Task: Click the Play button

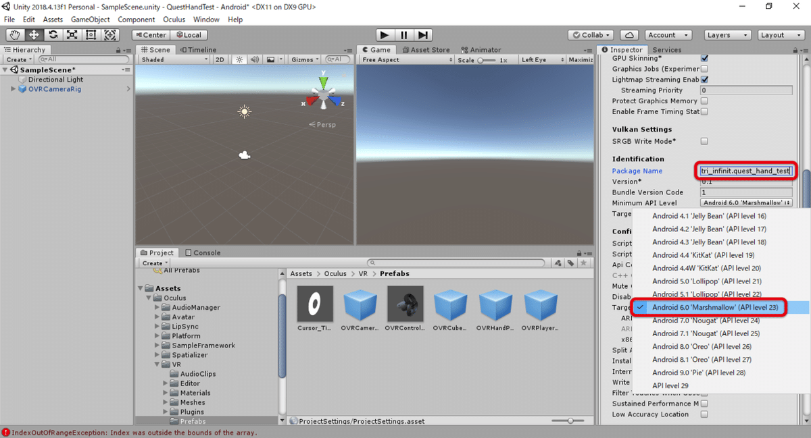Action: pyautogui.click(x=385, y=35)
